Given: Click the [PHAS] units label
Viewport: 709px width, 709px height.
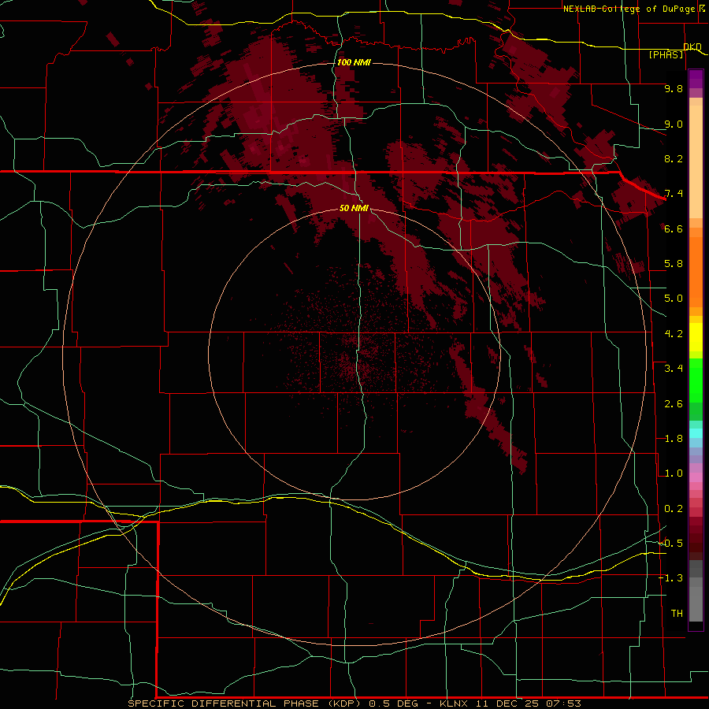Looking at the screenshot, I should pos(666,55).
